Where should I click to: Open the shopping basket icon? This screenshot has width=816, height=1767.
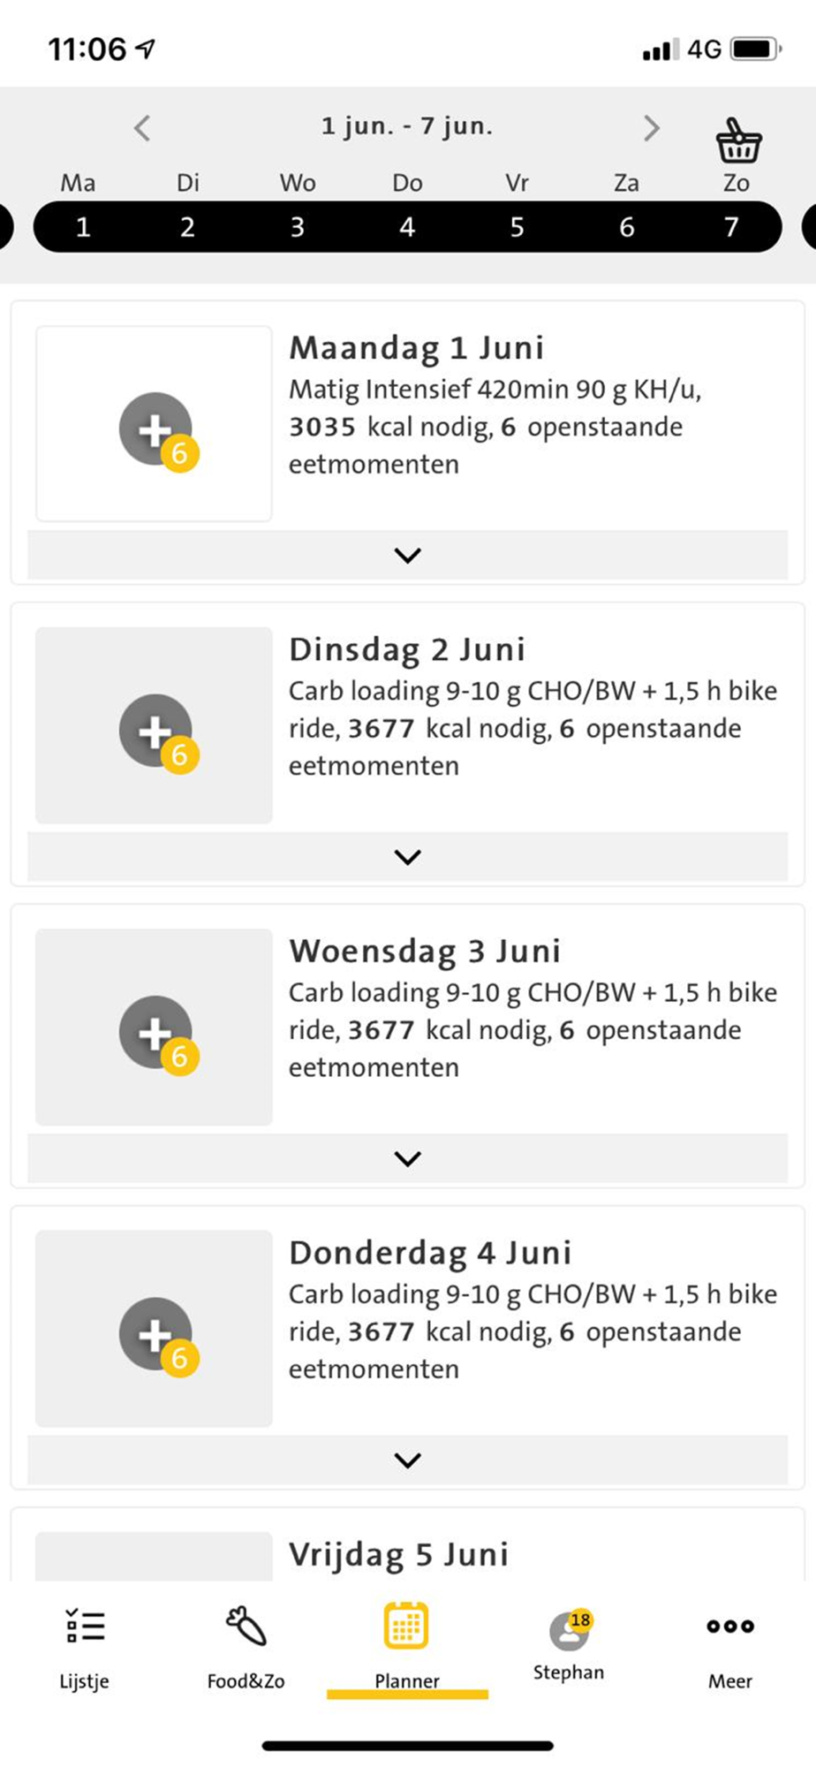click(738, 140)
